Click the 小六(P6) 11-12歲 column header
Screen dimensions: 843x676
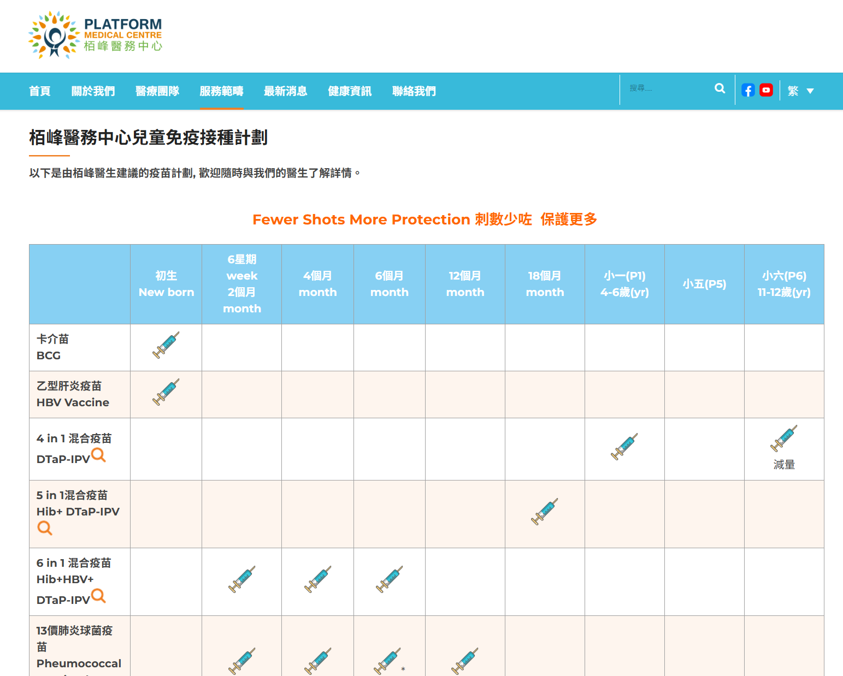[784, 284]
